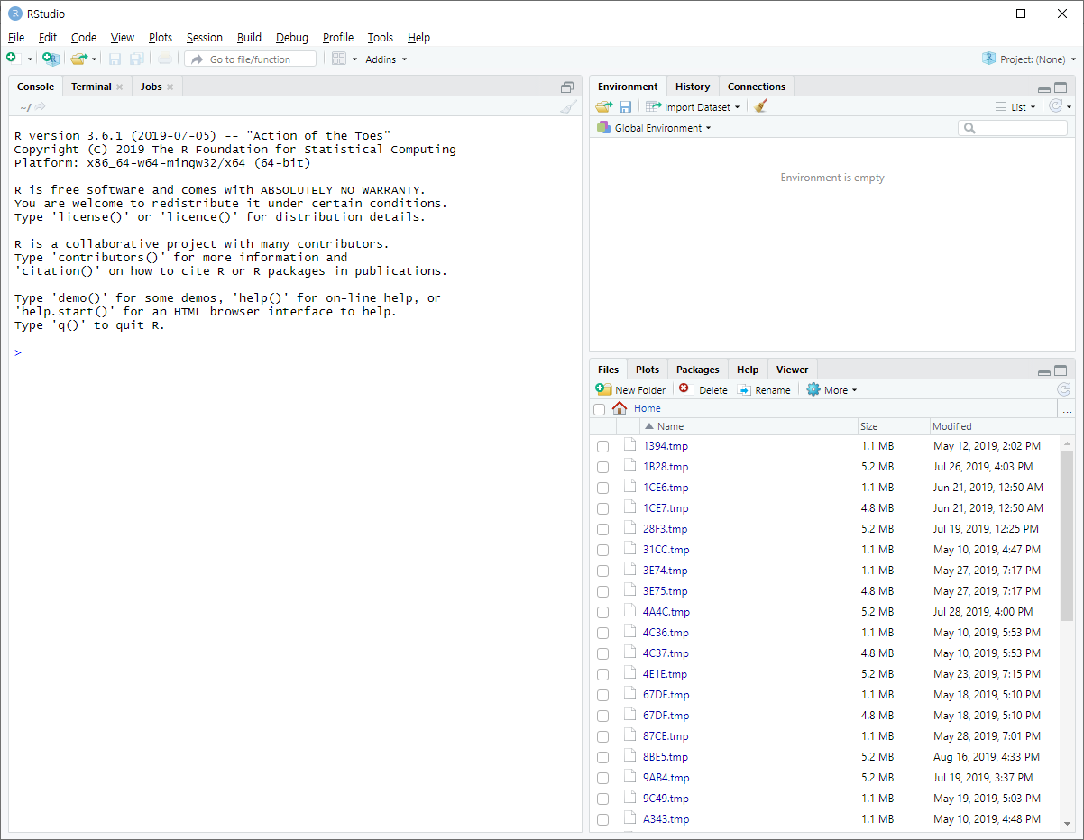1084x840 pixels.
Task: Open New File dropdown arrow
Action: [x=30, y=59]
